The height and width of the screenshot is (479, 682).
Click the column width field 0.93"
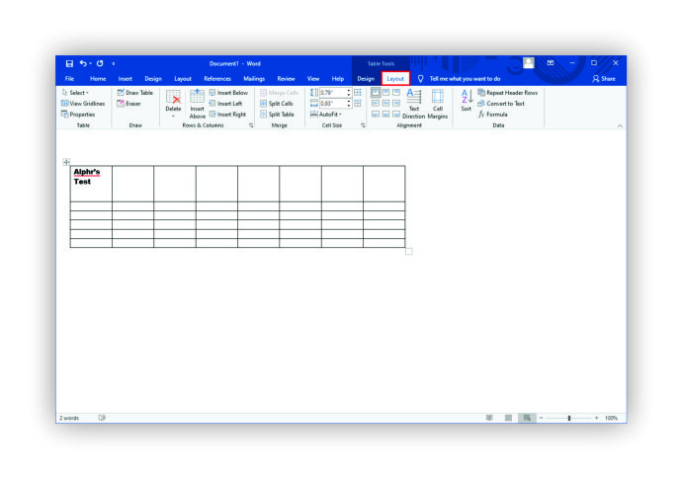[x=333, y=104]
